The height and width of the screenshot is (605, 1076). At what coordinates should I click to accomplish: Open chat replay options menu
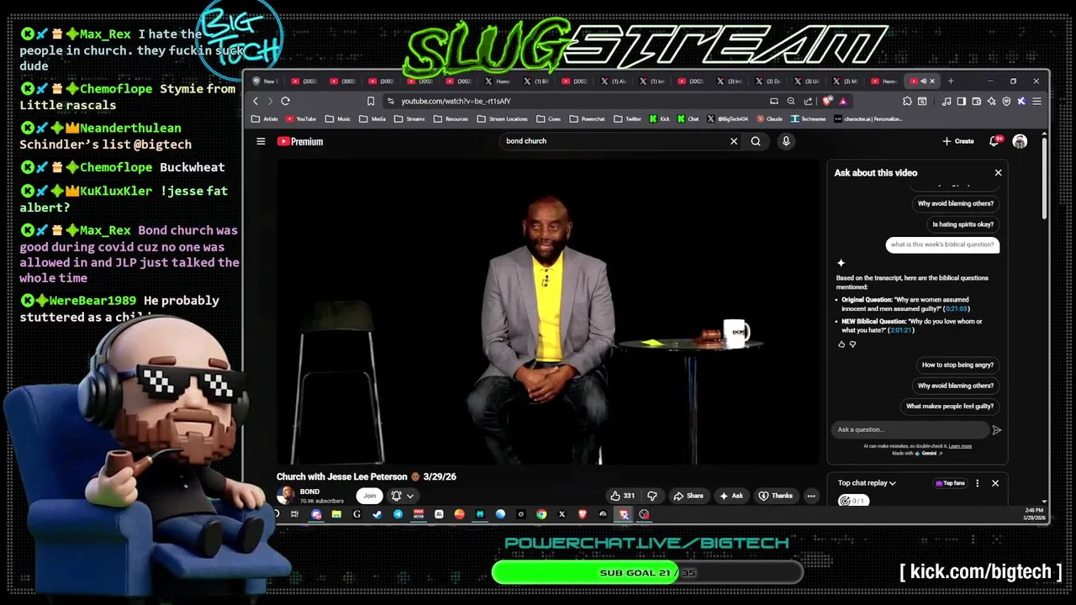[x=977, y=483]
